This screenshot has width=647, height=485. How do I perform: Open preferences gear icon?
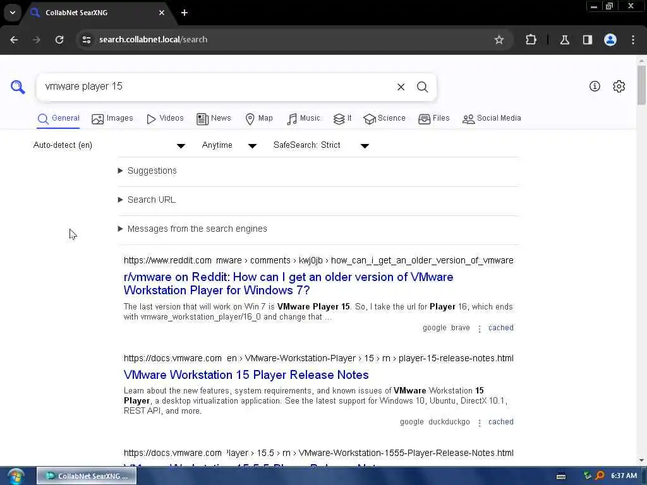coord(619,86)
